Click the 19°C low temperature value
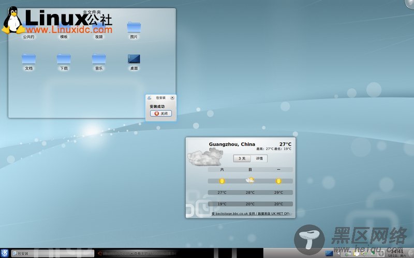Screen dimensions: 414x258 point(222,204)
